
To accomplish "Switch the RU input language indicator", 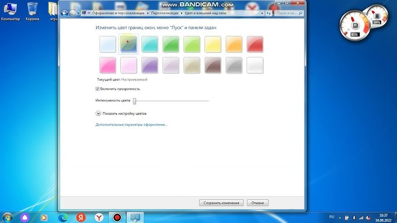I will pos(332,217).
